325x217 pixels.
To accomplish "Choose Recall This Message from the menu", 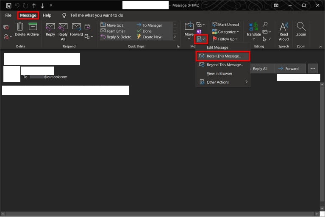I will [223, 56].
